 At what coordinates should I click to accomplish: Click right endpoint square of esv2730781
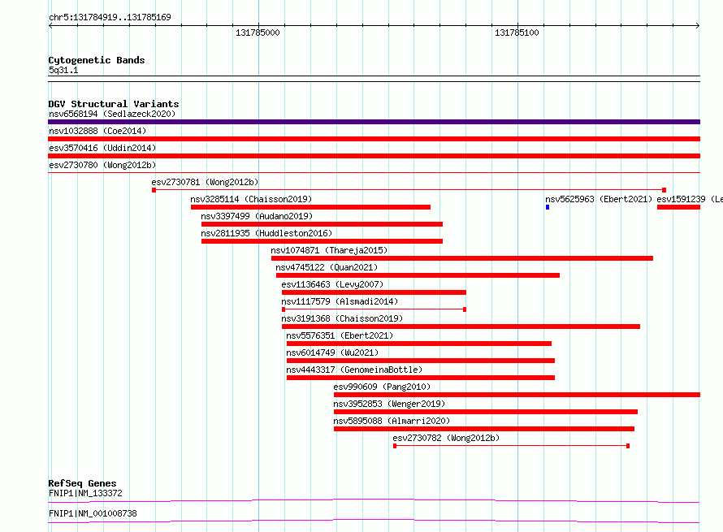(664, 190)
